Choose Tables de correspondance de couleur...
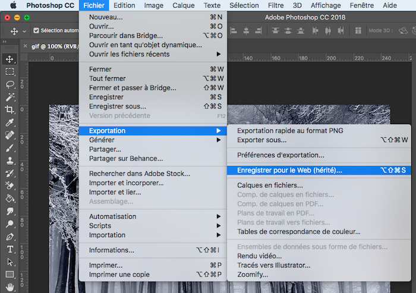The width and height of the screenshot is (416, 293). (x=319, y=232)
